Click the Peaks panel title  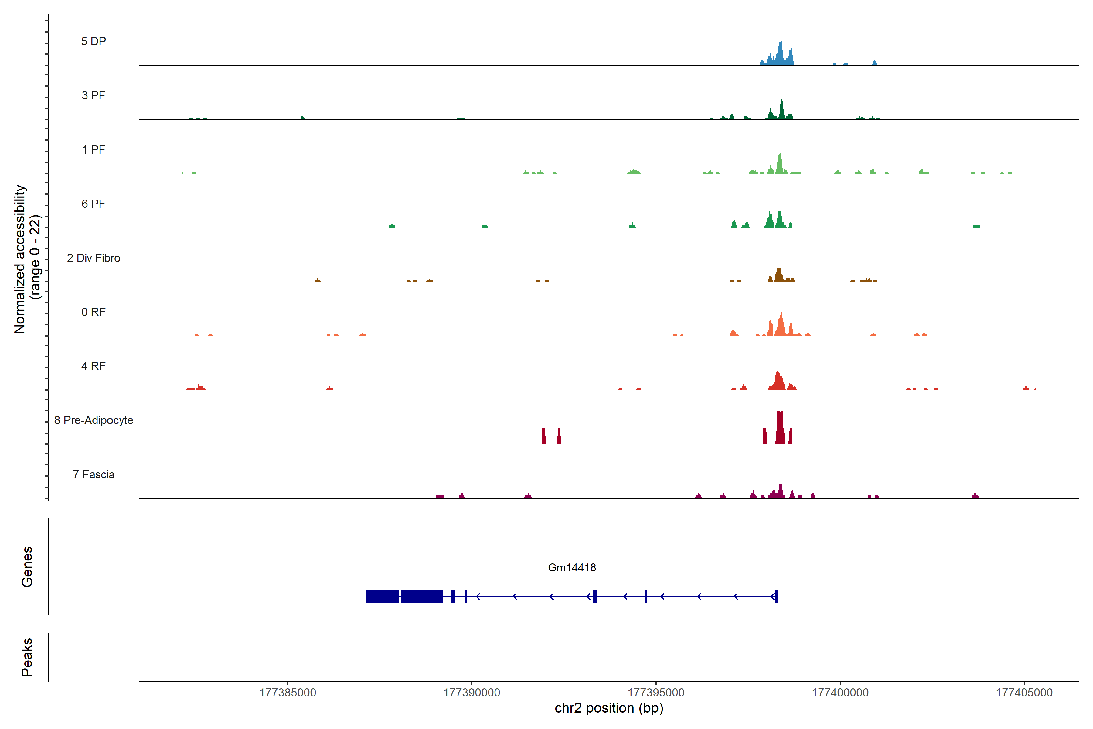click(x=27, y=657)
